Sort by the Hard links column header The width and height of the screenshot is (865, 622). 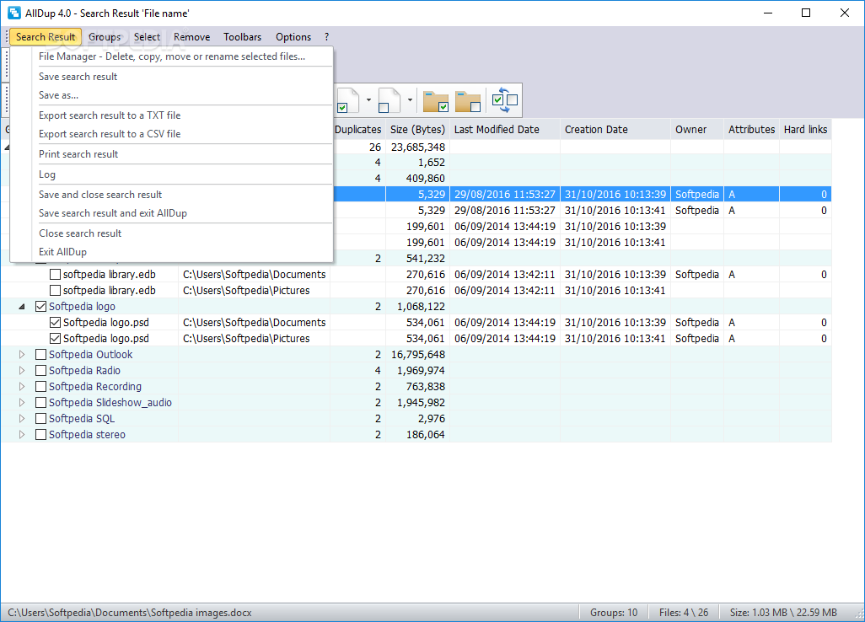pyautogui.click(x=805, y=130)
